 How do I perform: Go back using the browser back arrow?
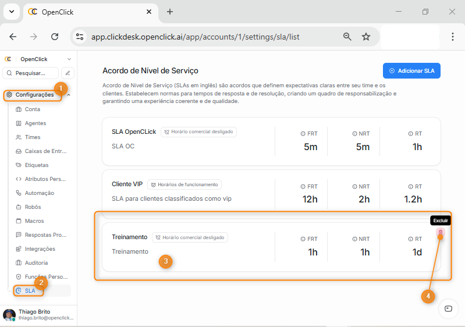[13, 37]
